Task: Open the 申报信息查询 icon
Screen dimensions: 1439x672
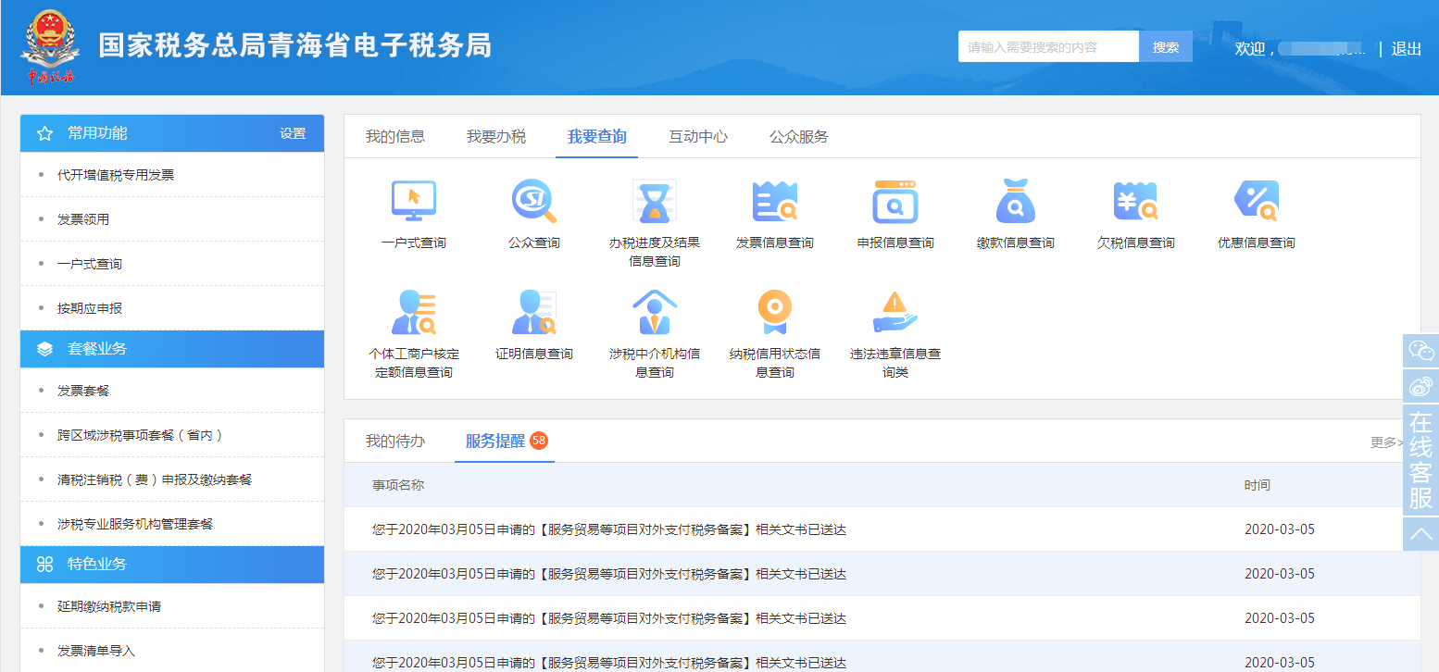Action: pos(895,201)
